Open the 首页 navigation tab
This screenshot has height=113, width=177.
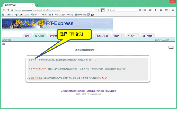point(27,36)
